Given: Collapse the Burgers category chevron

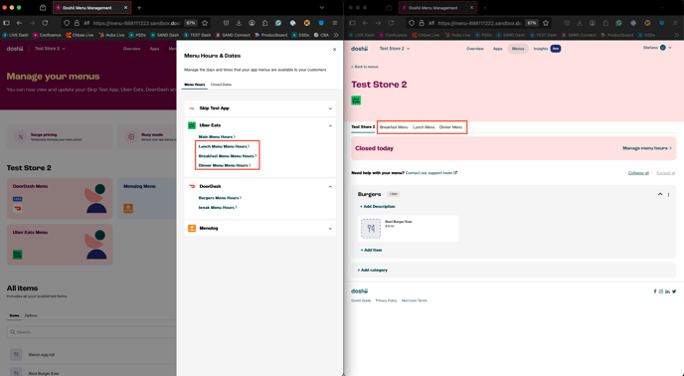Looking at the screenshot, I should [660, 194].
